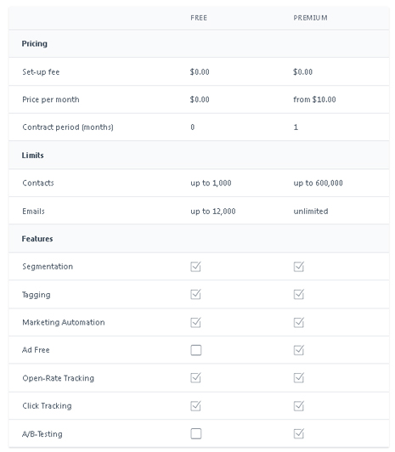395x452 pixels.
Task: Toggle Open-Rate Tracking checkbox for Free plan
Action: tap(195, 377)
